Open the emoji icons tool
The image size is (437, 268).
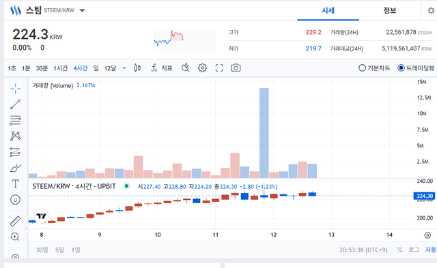click(x=15, y=200)
